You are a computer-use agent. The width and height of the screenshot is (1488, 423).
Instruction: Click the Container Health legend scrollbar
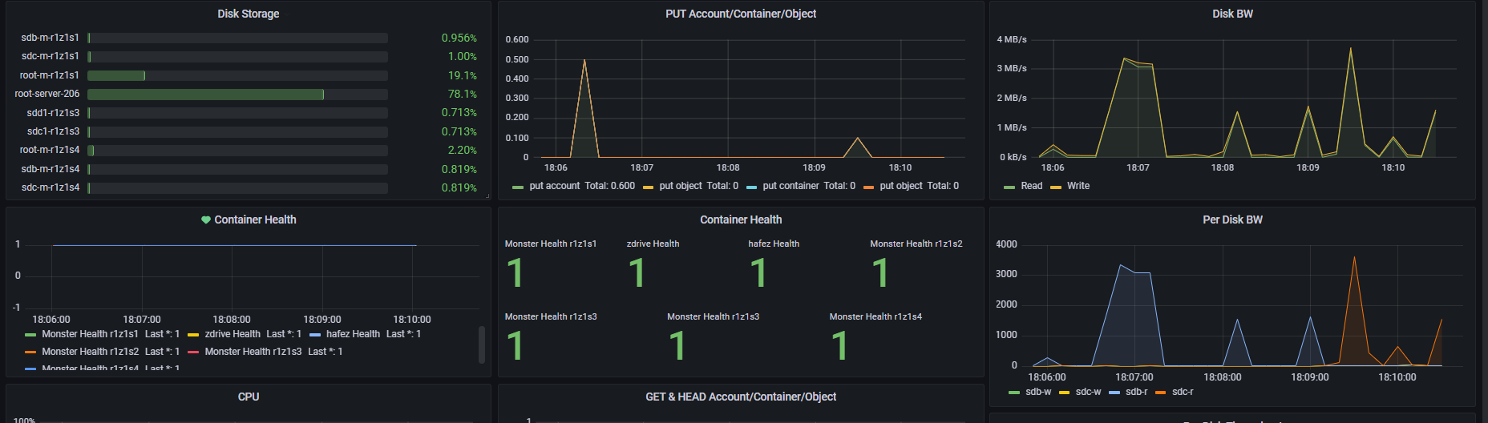481,344
